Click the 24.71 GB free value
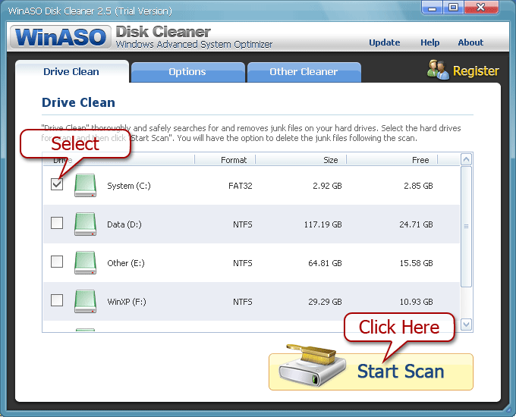The width and height of the screenshot is (516, 417). (x=416, y=224)
